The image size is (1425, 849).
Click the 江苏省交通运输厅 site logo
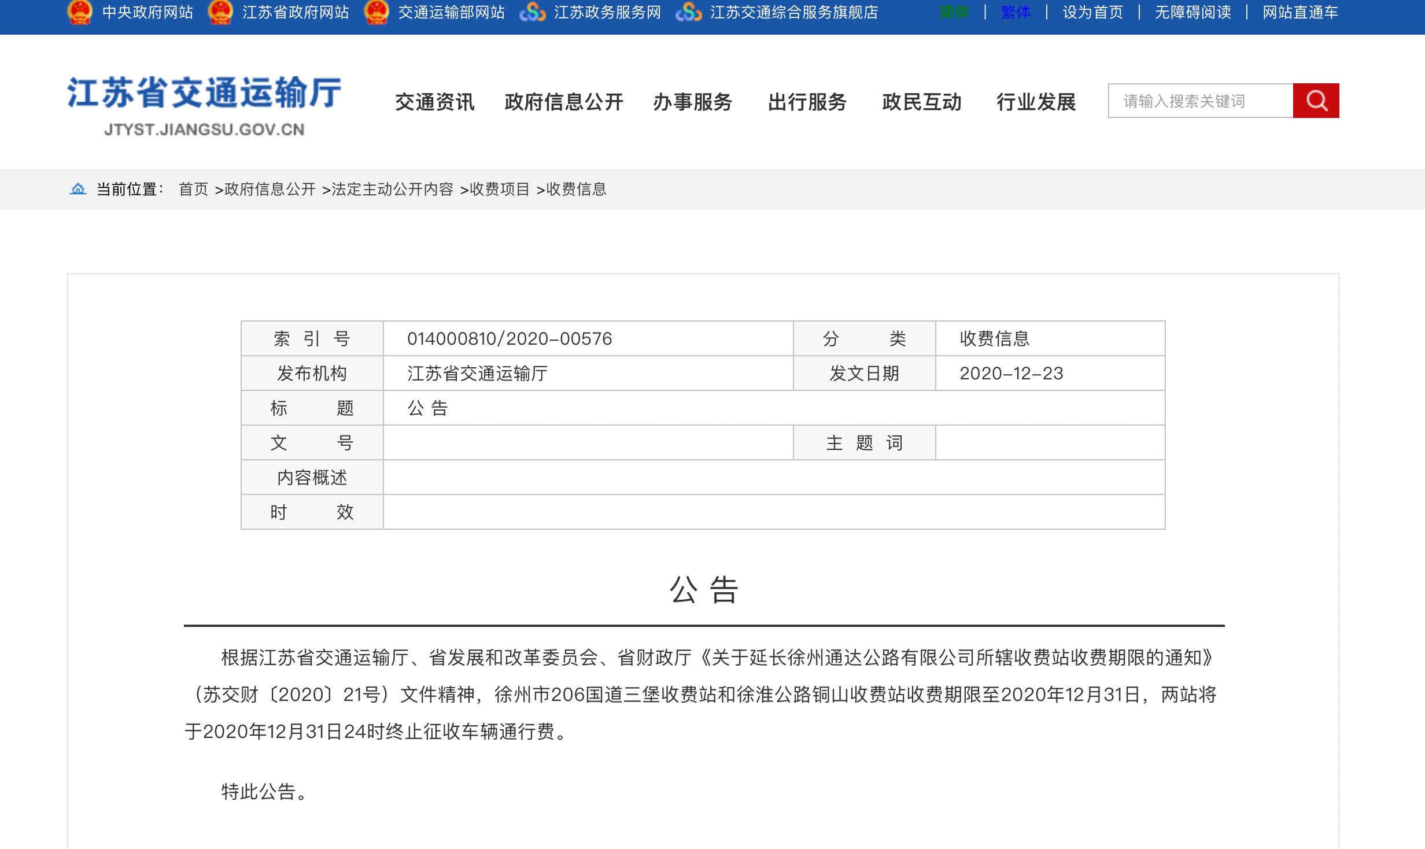(x=204, y=106)
